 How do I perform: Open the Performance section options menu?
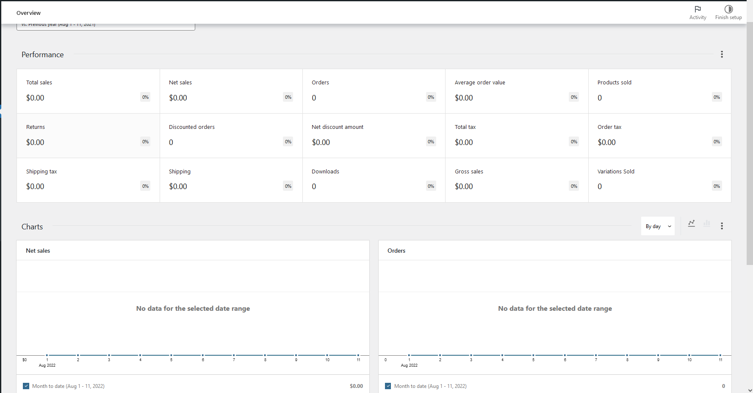[722, 54]
